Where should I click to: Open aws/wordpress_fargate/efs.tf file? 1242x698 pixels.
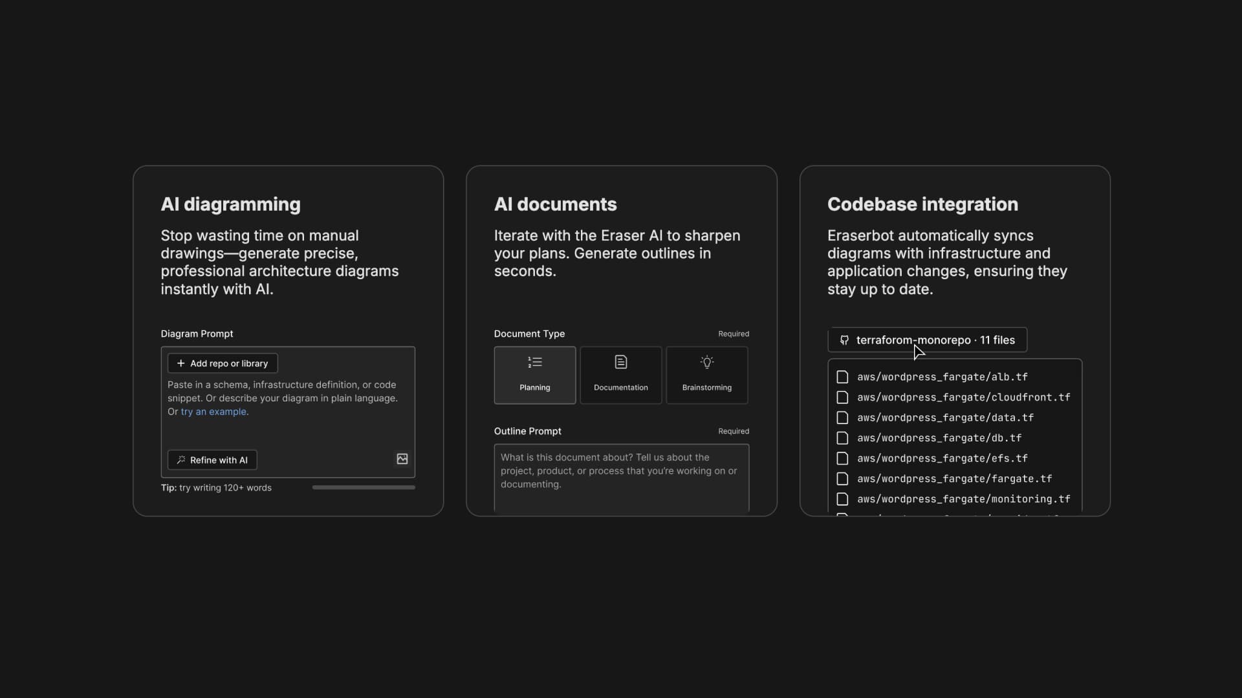pyautogui.click(x=942, y=458)
